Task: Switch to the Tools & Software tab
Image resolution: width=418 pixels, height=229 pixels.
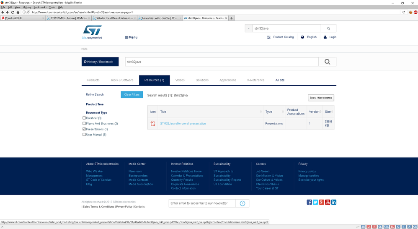Action: coord(122,80)
